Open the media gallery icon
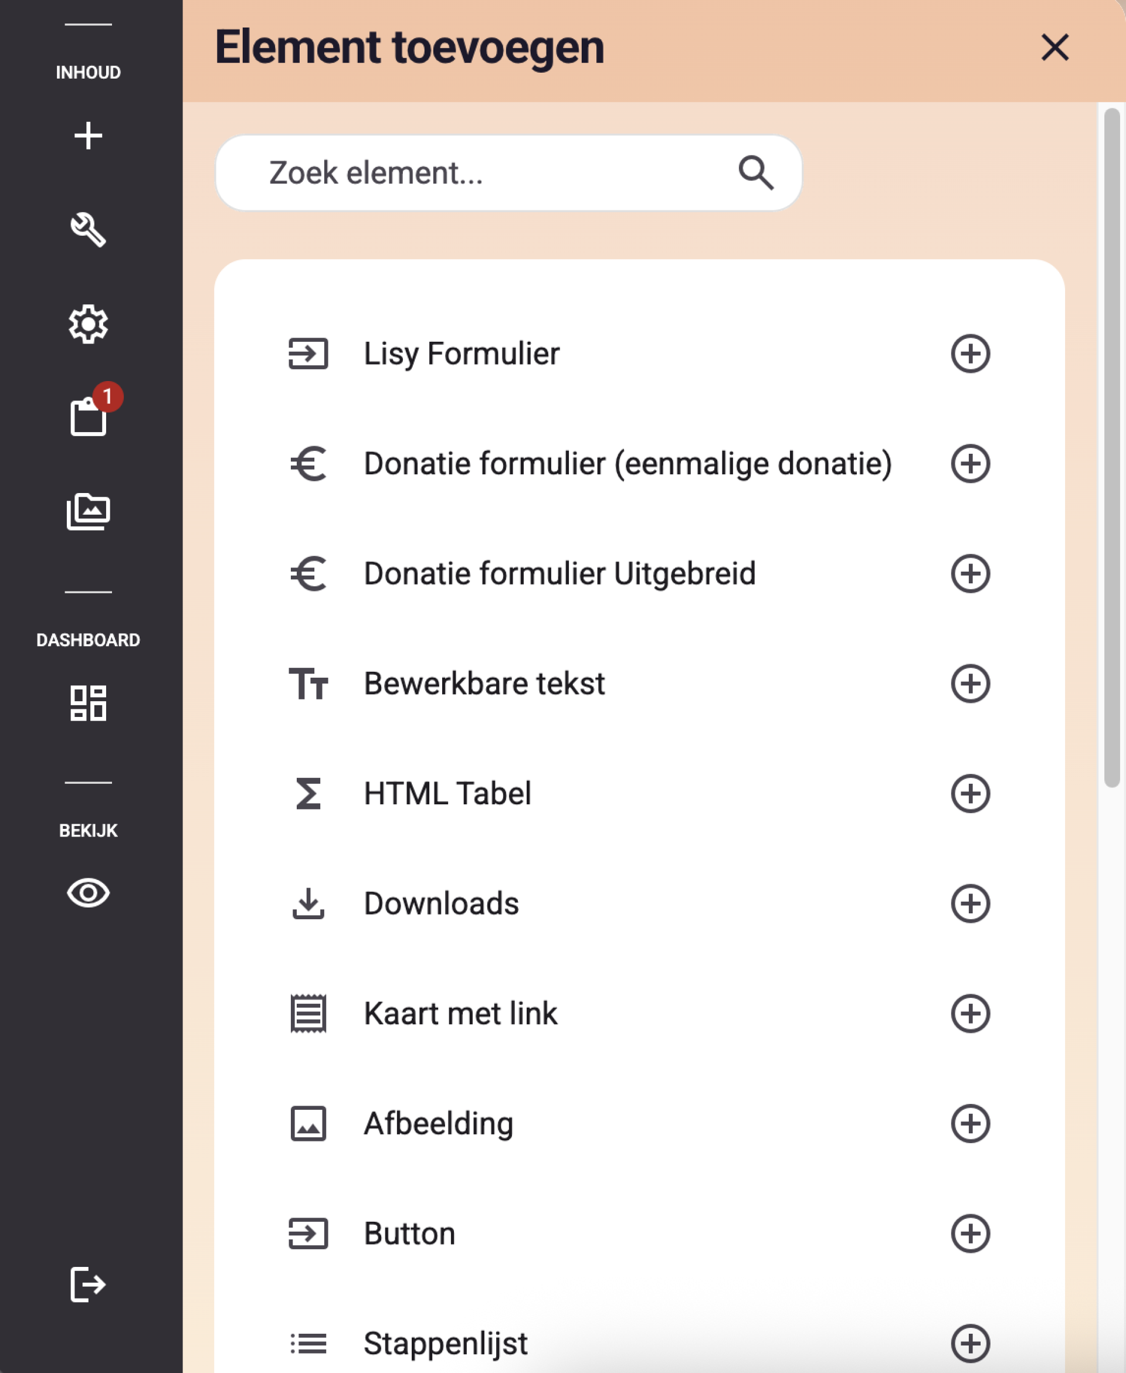Viewport: 1126px width, 1373px height. coord(88,511)
